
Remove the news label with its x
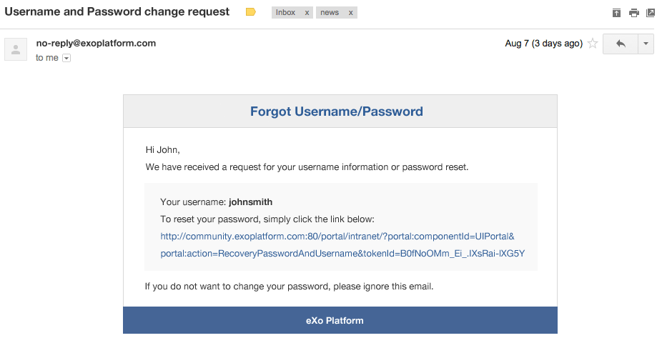click(x=351, y=13)
